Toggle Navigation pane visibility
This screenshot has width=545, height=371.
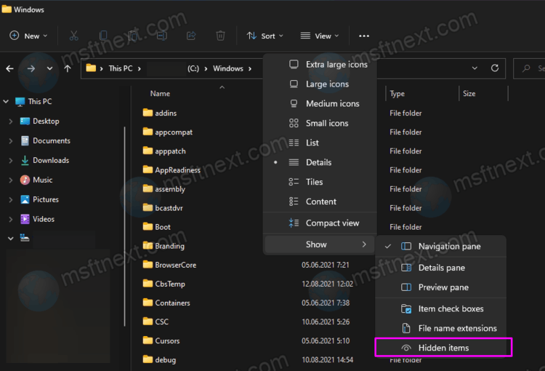[441, 247]
